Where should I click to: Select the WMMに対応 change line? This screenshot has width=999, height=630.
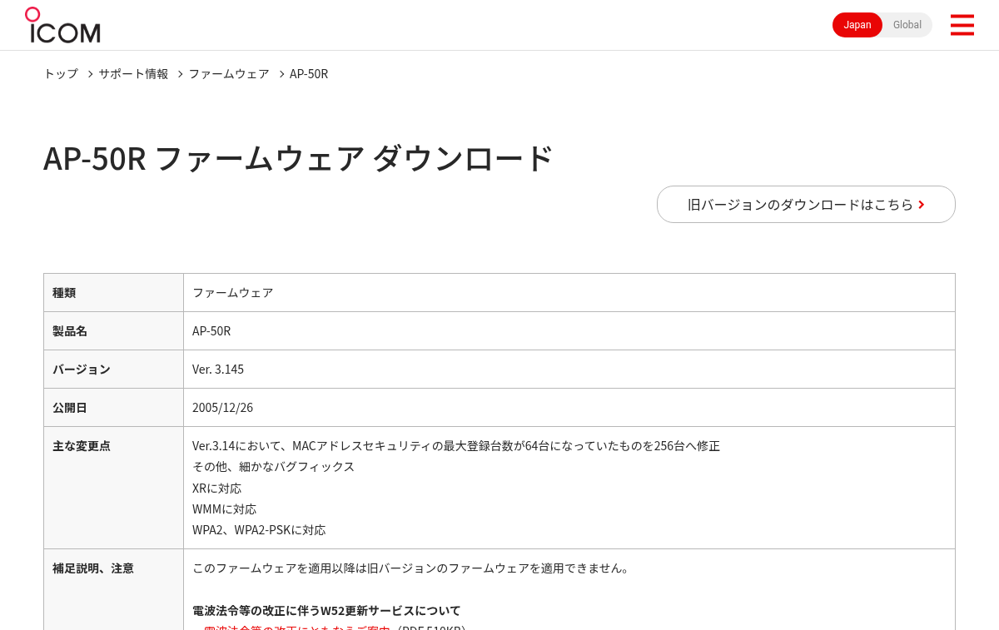tap(224, 508)
